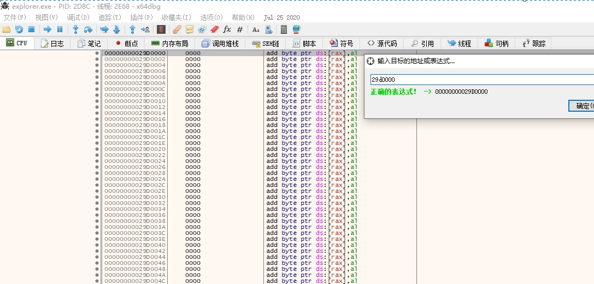Viewport: 594px width, 284px height.
Task: Open the 调用堆栈 call stack tab
Action: pyautogui.click(x=220, y=44)
